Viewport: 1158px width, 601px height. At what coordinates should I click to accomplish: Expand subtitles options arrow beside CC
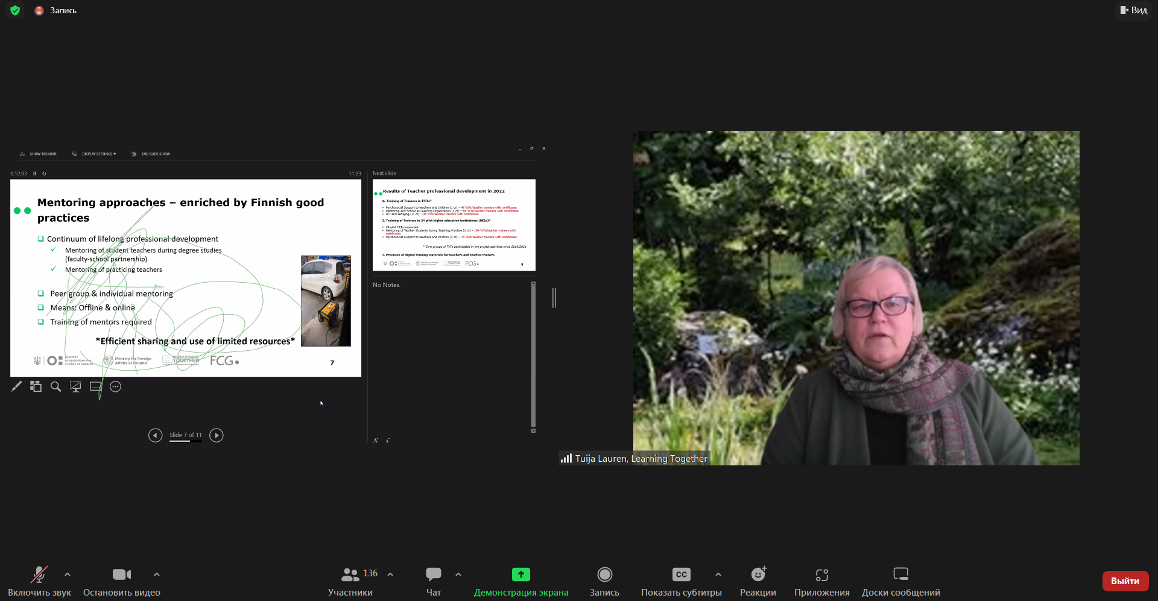click(718, 574)
